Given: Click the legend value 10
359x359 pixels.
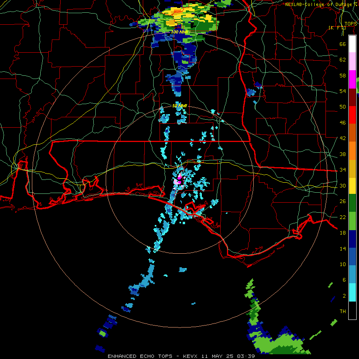Looking at the screenshot, I should tap(343, 264).
